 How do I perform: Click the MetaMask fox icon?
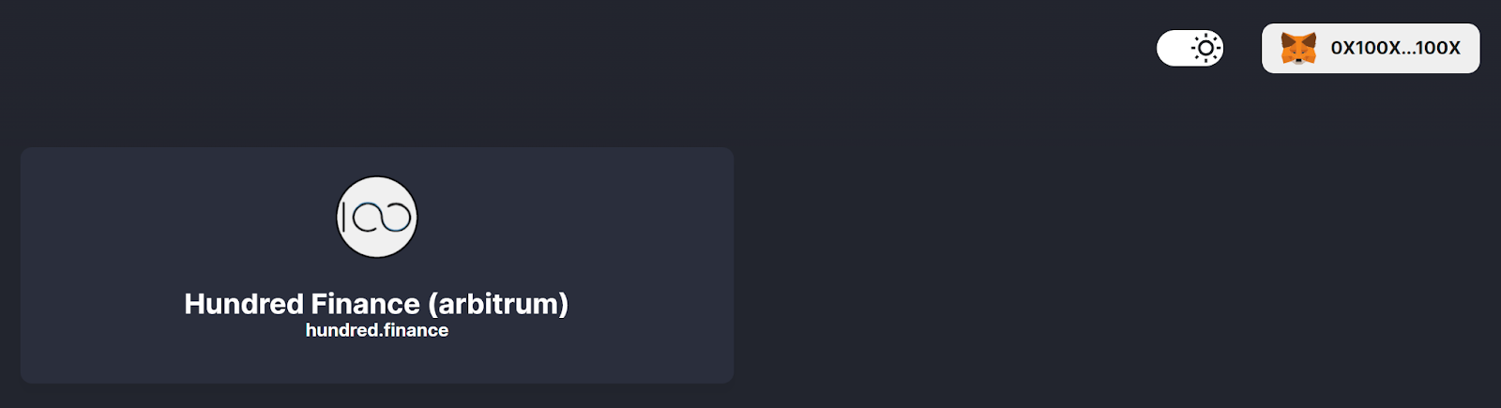pyautogui.click(x=1298, y=48)
